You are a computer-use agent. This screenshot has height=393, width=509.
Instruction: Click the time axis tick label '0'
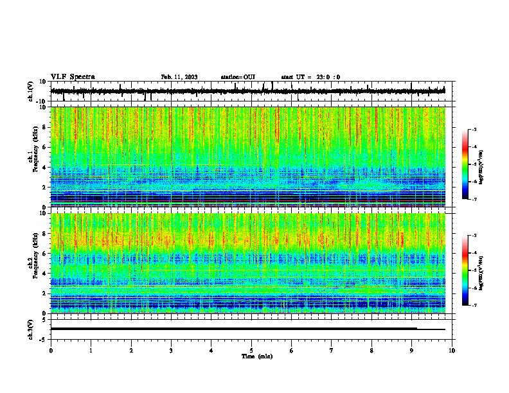point(51,351)
